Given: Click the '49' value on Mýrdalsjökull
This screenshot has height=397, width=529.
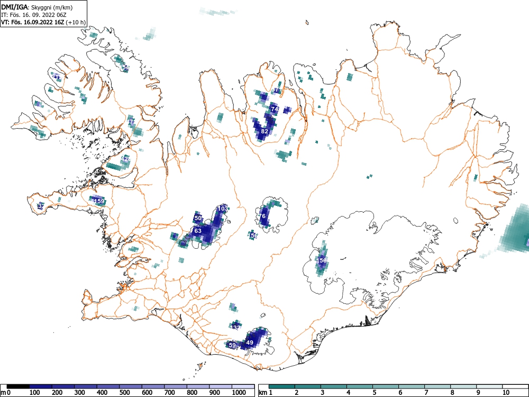Looking at the screenshot, I should pos(250,342).
